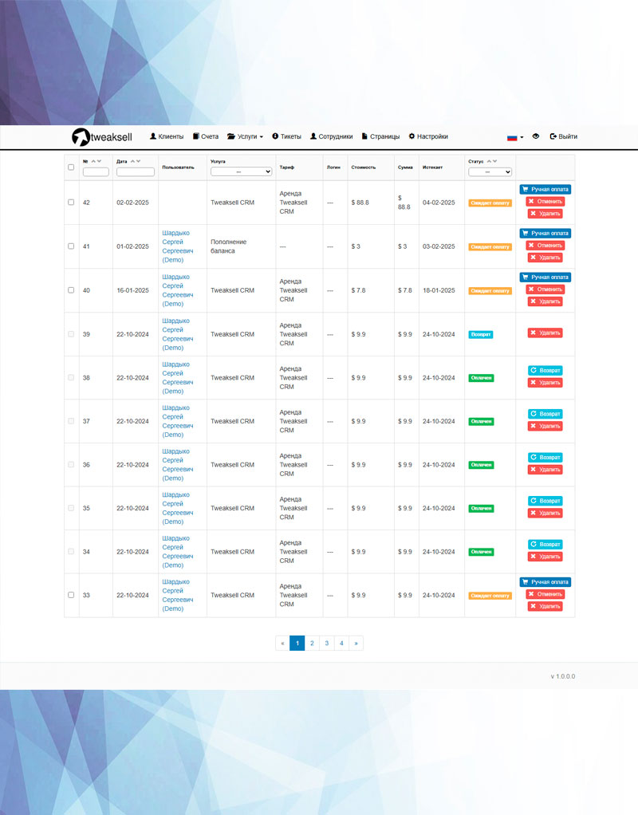Sort invoice number column ascending
This screenshot has height=815, width=638.
(92, 161)
